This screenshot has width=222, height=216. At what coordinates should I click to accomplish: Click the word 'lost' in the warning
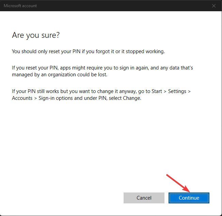click(102, 75)
